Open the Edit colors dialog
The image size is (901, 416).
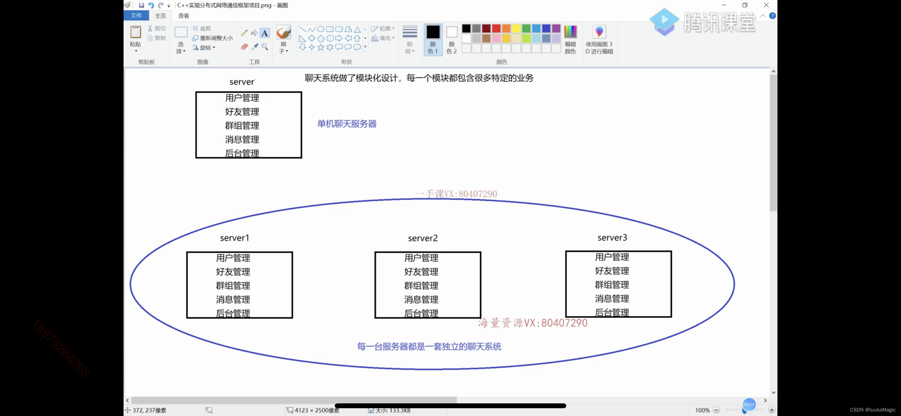pyautogui.click(x=570, y=40)
